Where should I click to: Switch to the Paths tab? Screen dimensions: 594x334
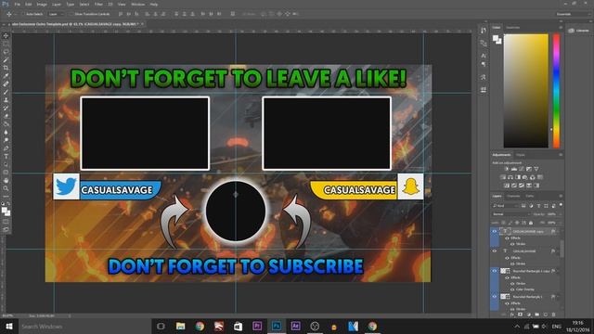click(x=530, y=196)
